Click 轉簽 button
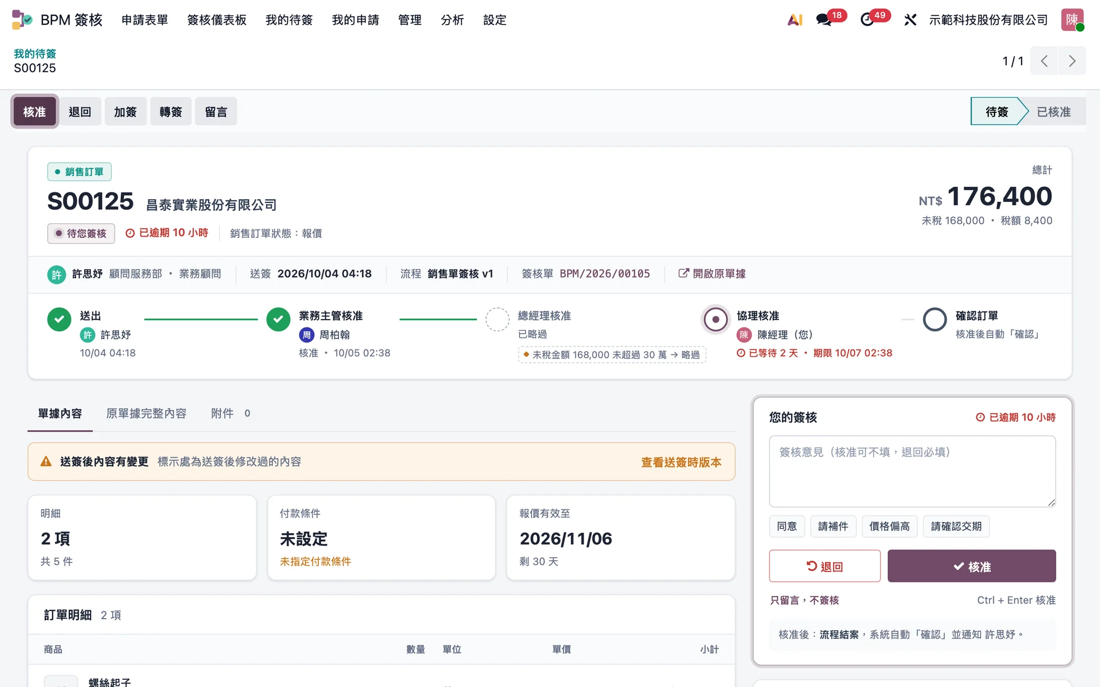Viewport: 1100px width, 687px height. (171, 112)
